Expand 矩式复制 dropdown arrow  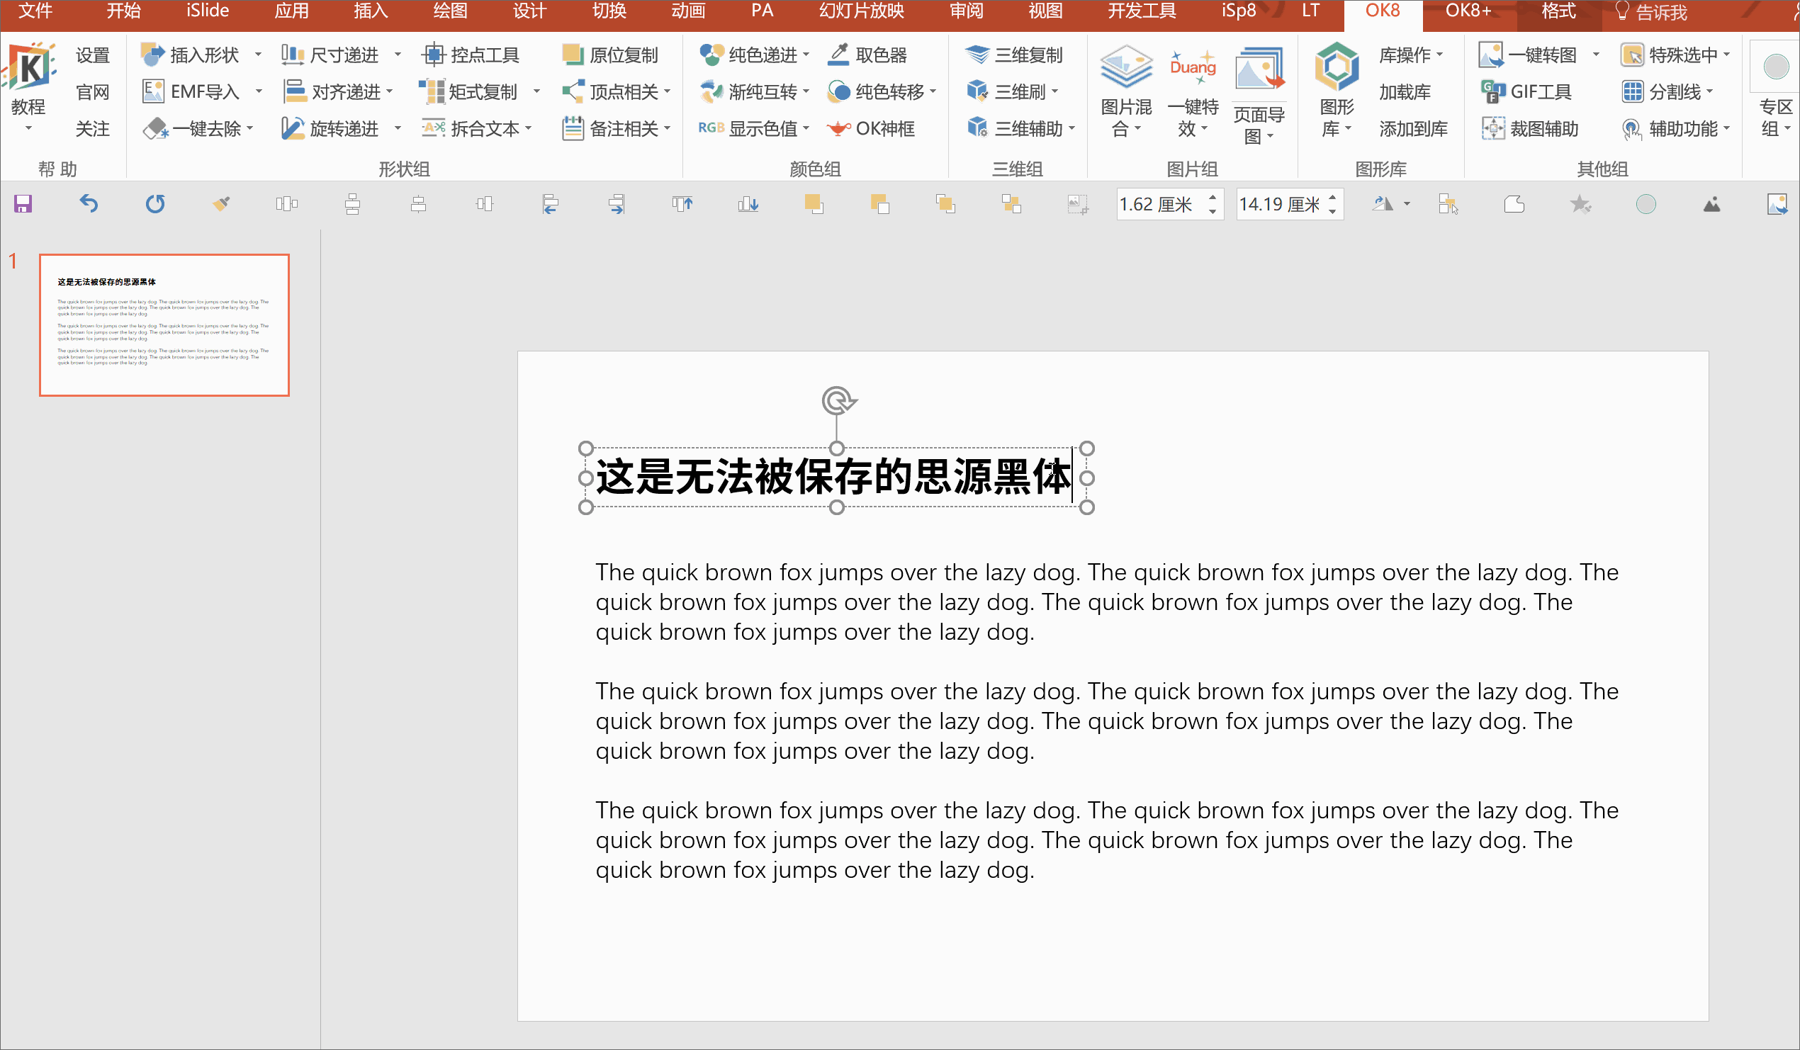(536, 92)
